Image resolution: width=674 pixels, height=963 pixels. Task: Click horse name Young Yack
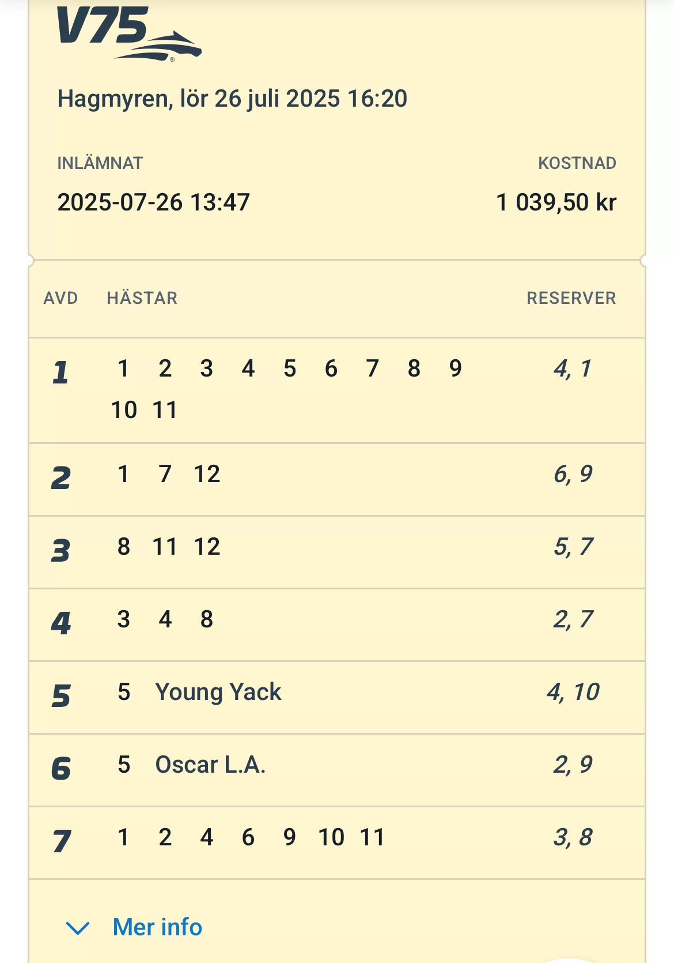[x=218, y=692]
